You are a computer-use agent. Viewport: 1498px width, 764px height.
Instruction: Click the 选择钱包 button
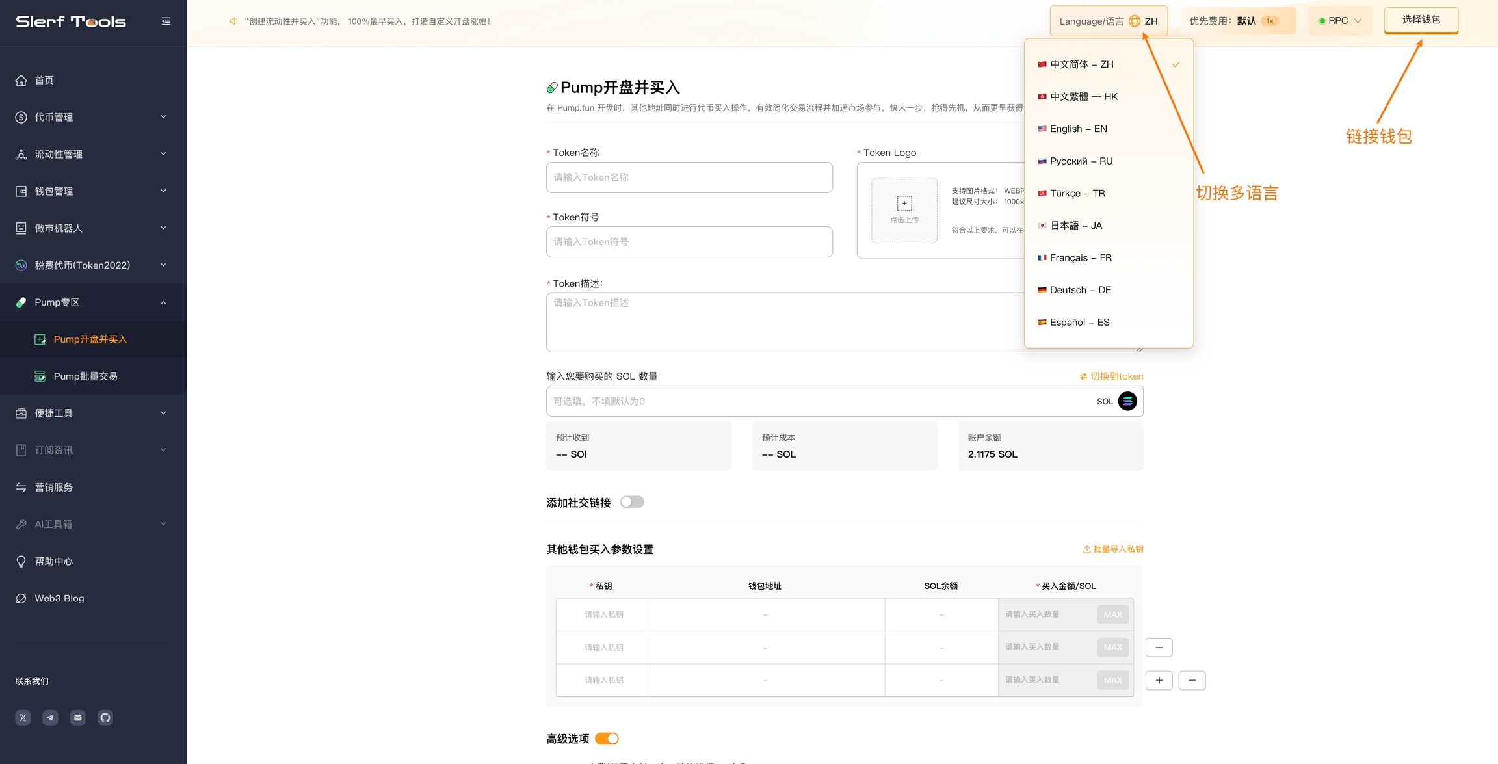click(1421, 20)
